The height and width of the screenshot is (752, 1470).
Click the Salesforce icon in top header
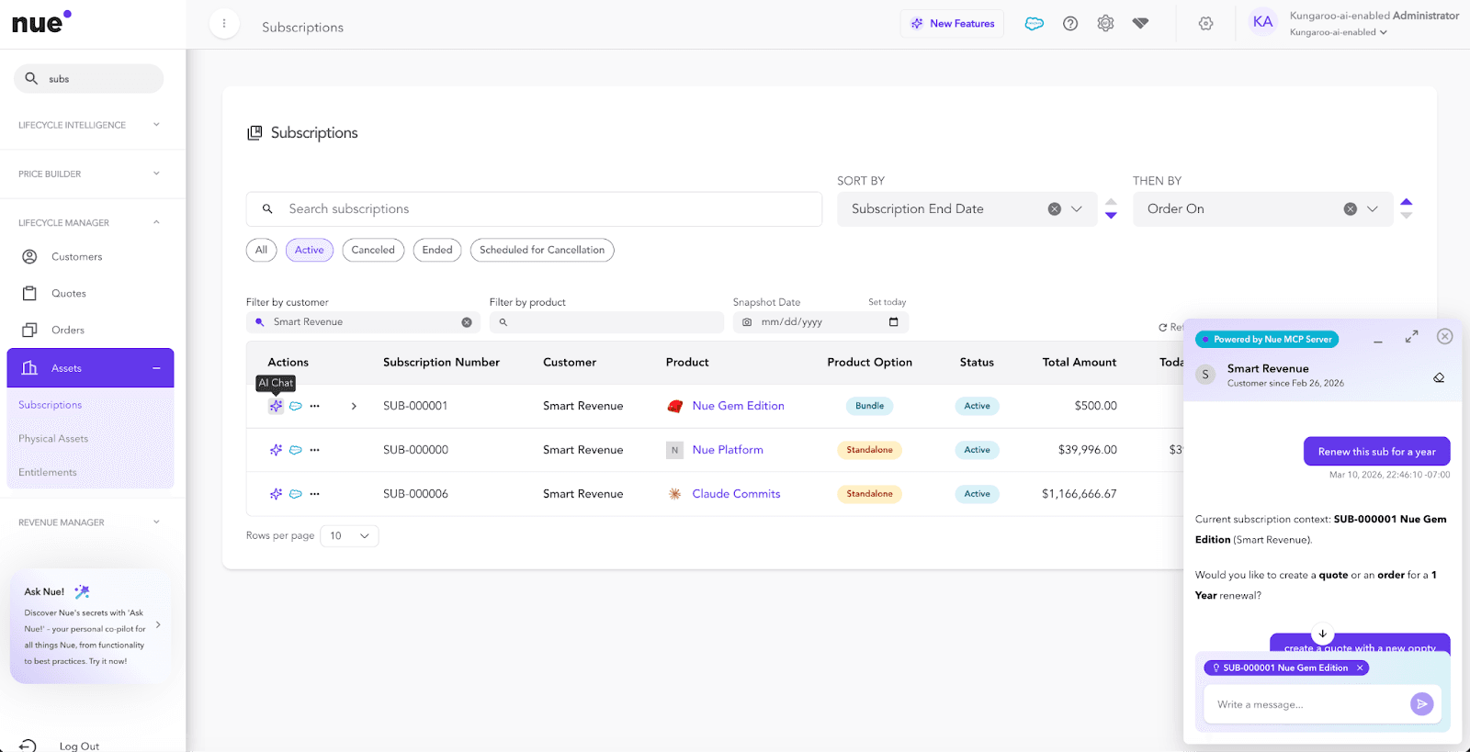pyautogui.click(x=1035, y=24)
